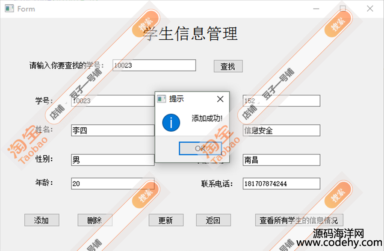Screen dimensions: 384x251
Task: Click the field containing 南昌
Action: [281, 160]
